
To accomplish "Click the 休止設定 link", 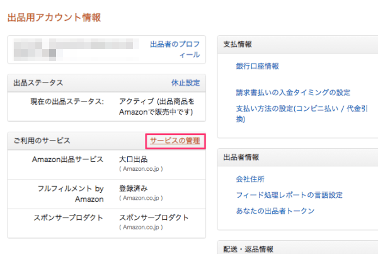I will click(185, 83).
